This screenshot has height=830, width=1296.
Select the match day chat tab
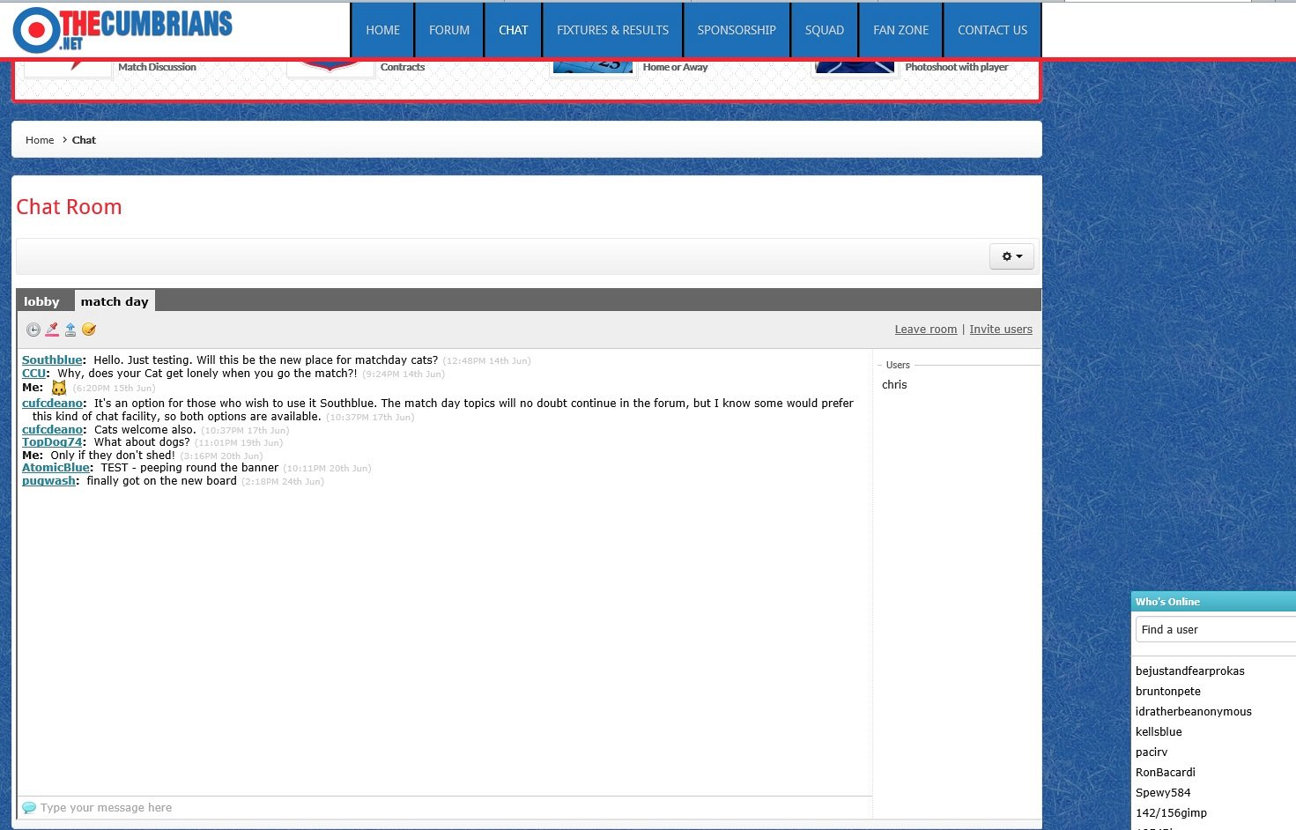coord(115,301)
